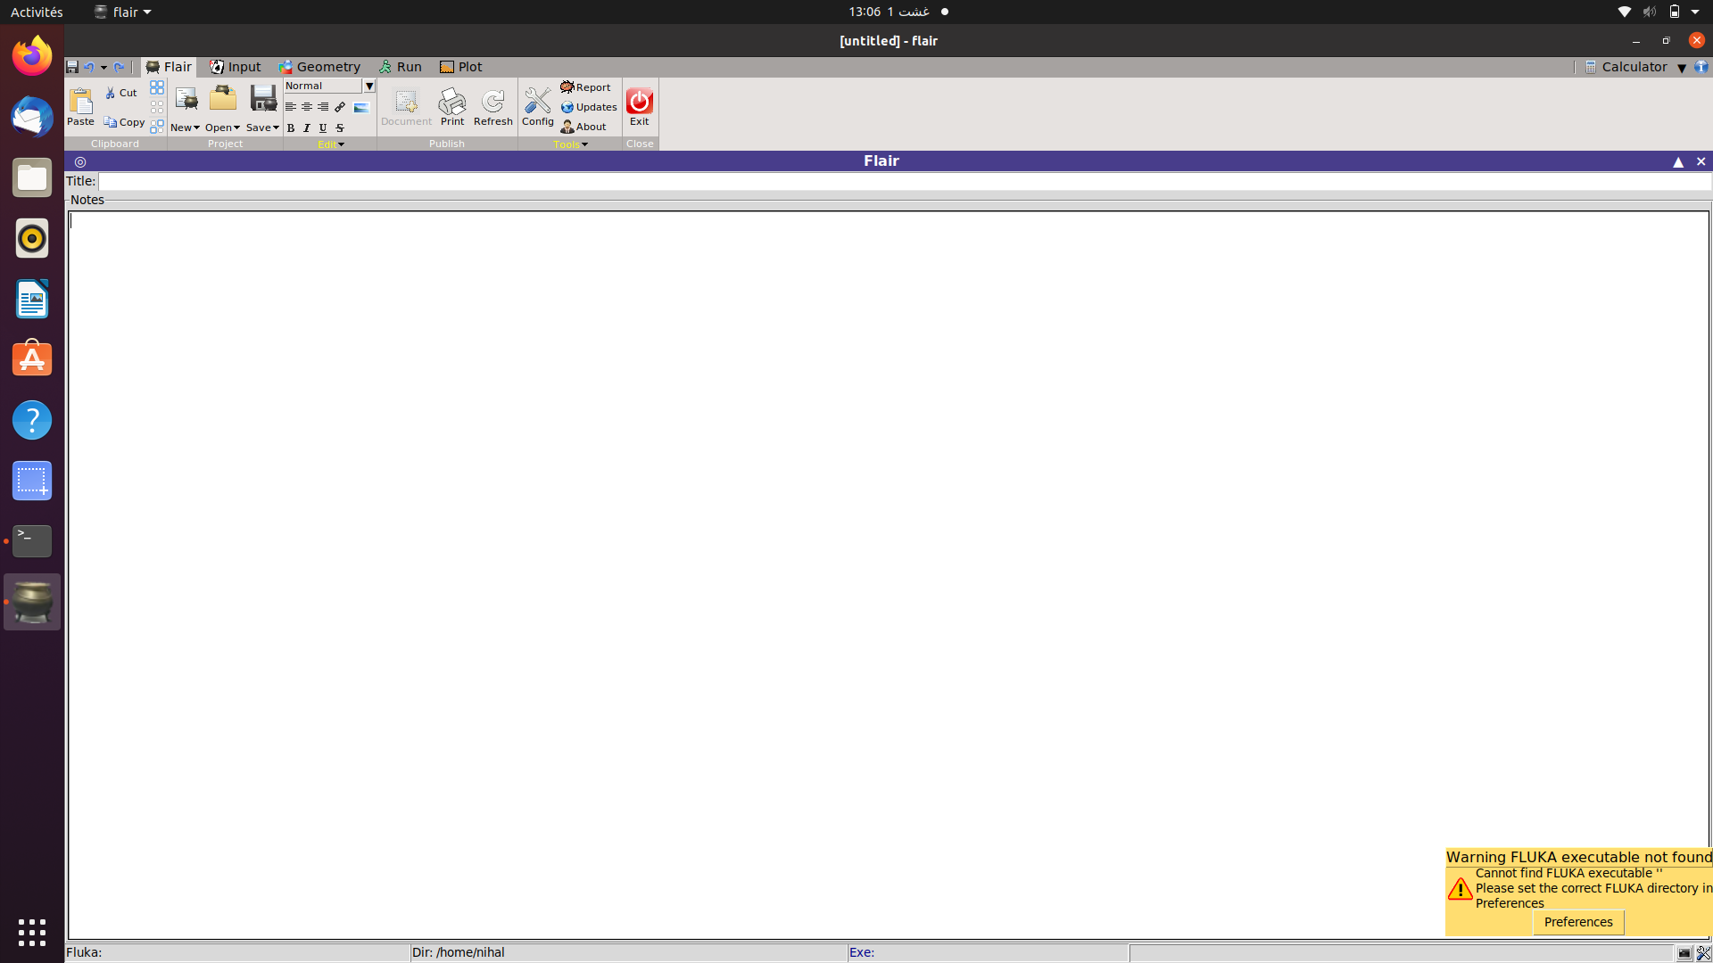Click the Cut scissors button
Image resolution: width=1713 pixels, height=963 pixels.
coord(121,93)
